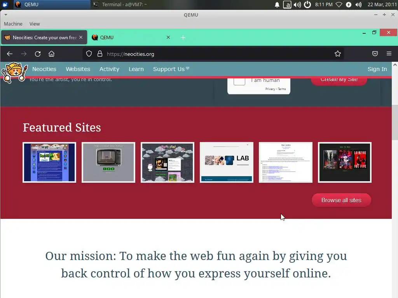
Task: Open the captcha Privacy link
Action: 270,89
